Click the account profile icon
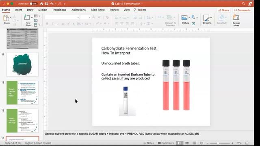The width and height of the screenshot is (260, 146). tap(250, 4)
